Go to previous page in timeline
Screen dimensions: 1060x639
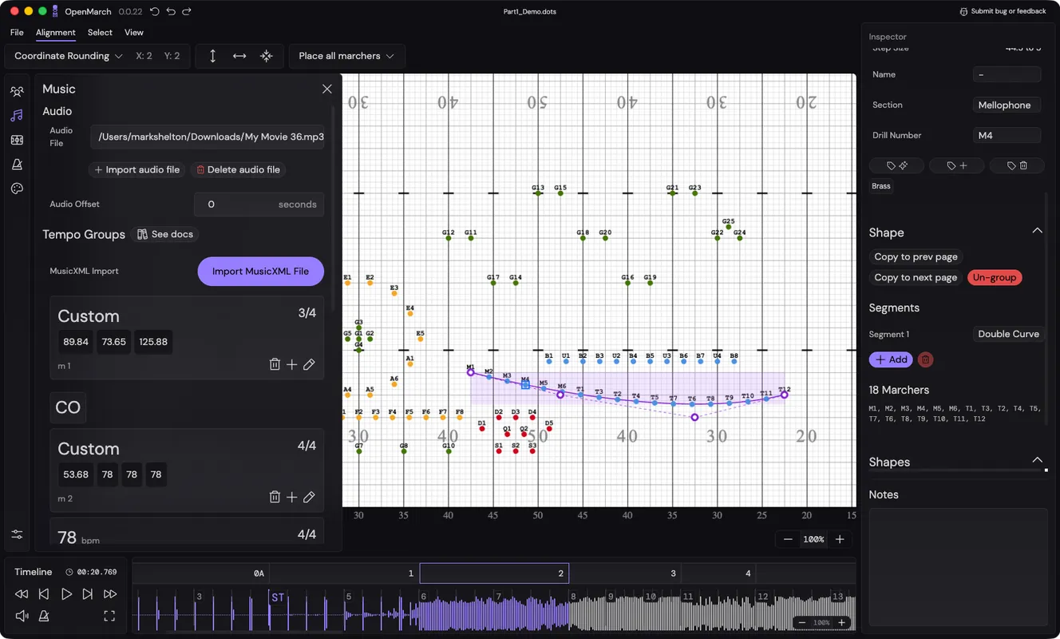(44, 594)
